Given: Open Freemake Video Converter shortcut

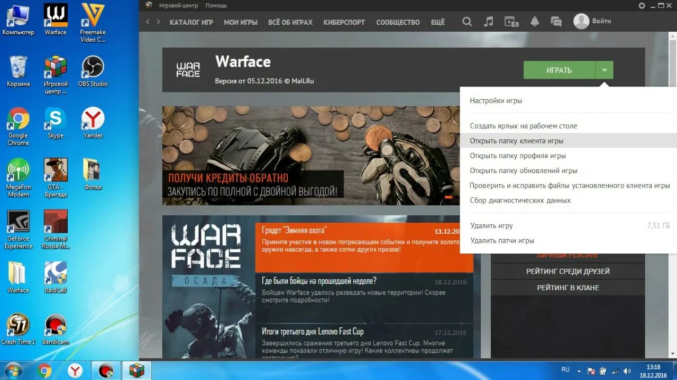Looking at the screenshot, I should (93, 23).
